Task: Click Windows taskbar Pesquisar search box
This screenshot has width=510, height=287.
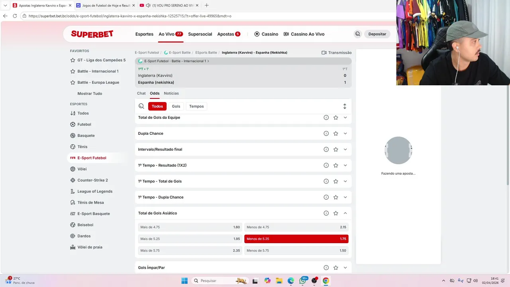Action: pyautogui.click(x=220, y=281)
